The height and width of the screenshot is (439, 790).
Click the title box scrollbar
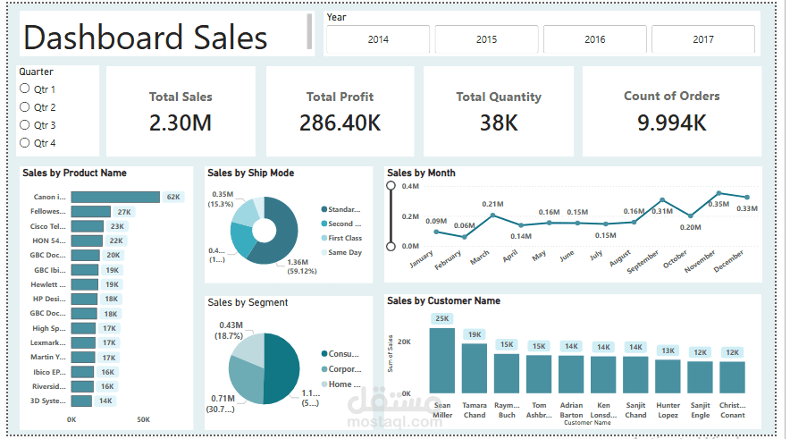pos(309,31)
